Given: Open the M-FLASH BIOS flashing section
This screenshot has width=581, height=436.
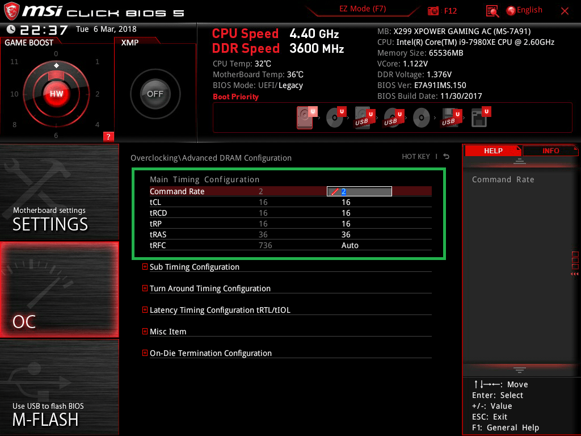Looking at the screenshot, I should pos(59,387).
